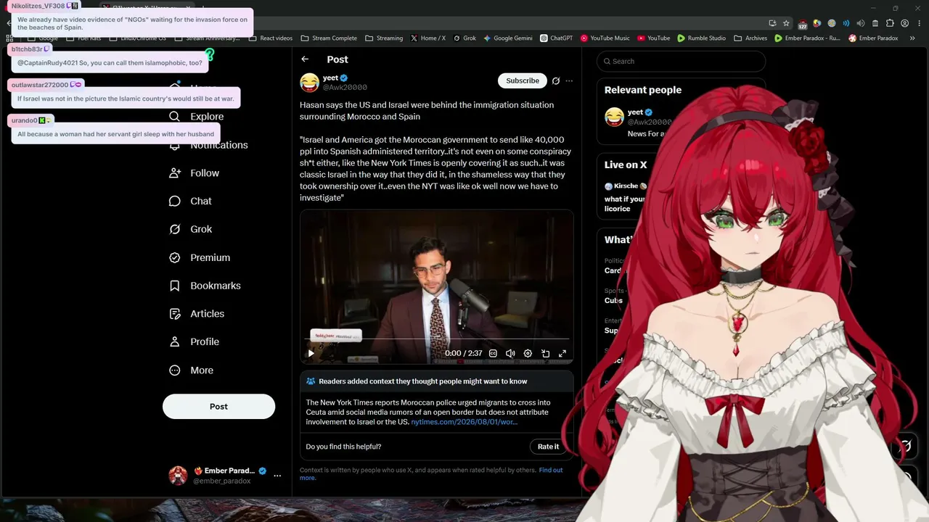929x522 pixels.
Task: Launch Grok from the sidebar icon
Action: [174, 229]
